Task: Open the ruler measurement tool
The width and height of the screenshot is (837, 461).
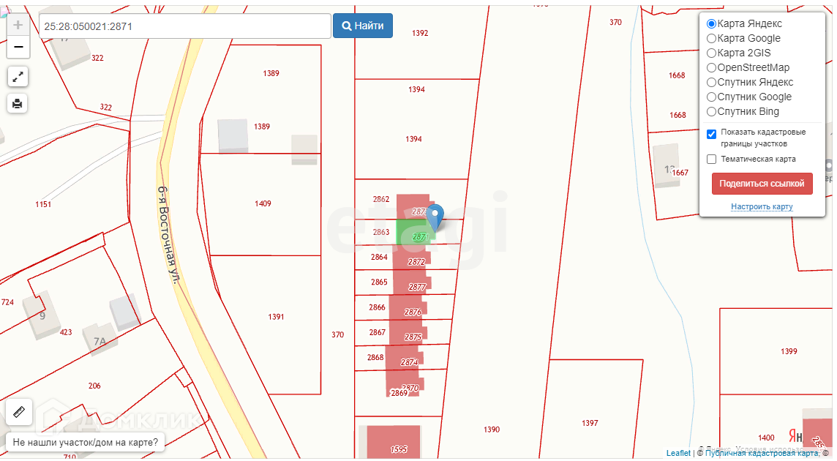Action: point(19,412)
